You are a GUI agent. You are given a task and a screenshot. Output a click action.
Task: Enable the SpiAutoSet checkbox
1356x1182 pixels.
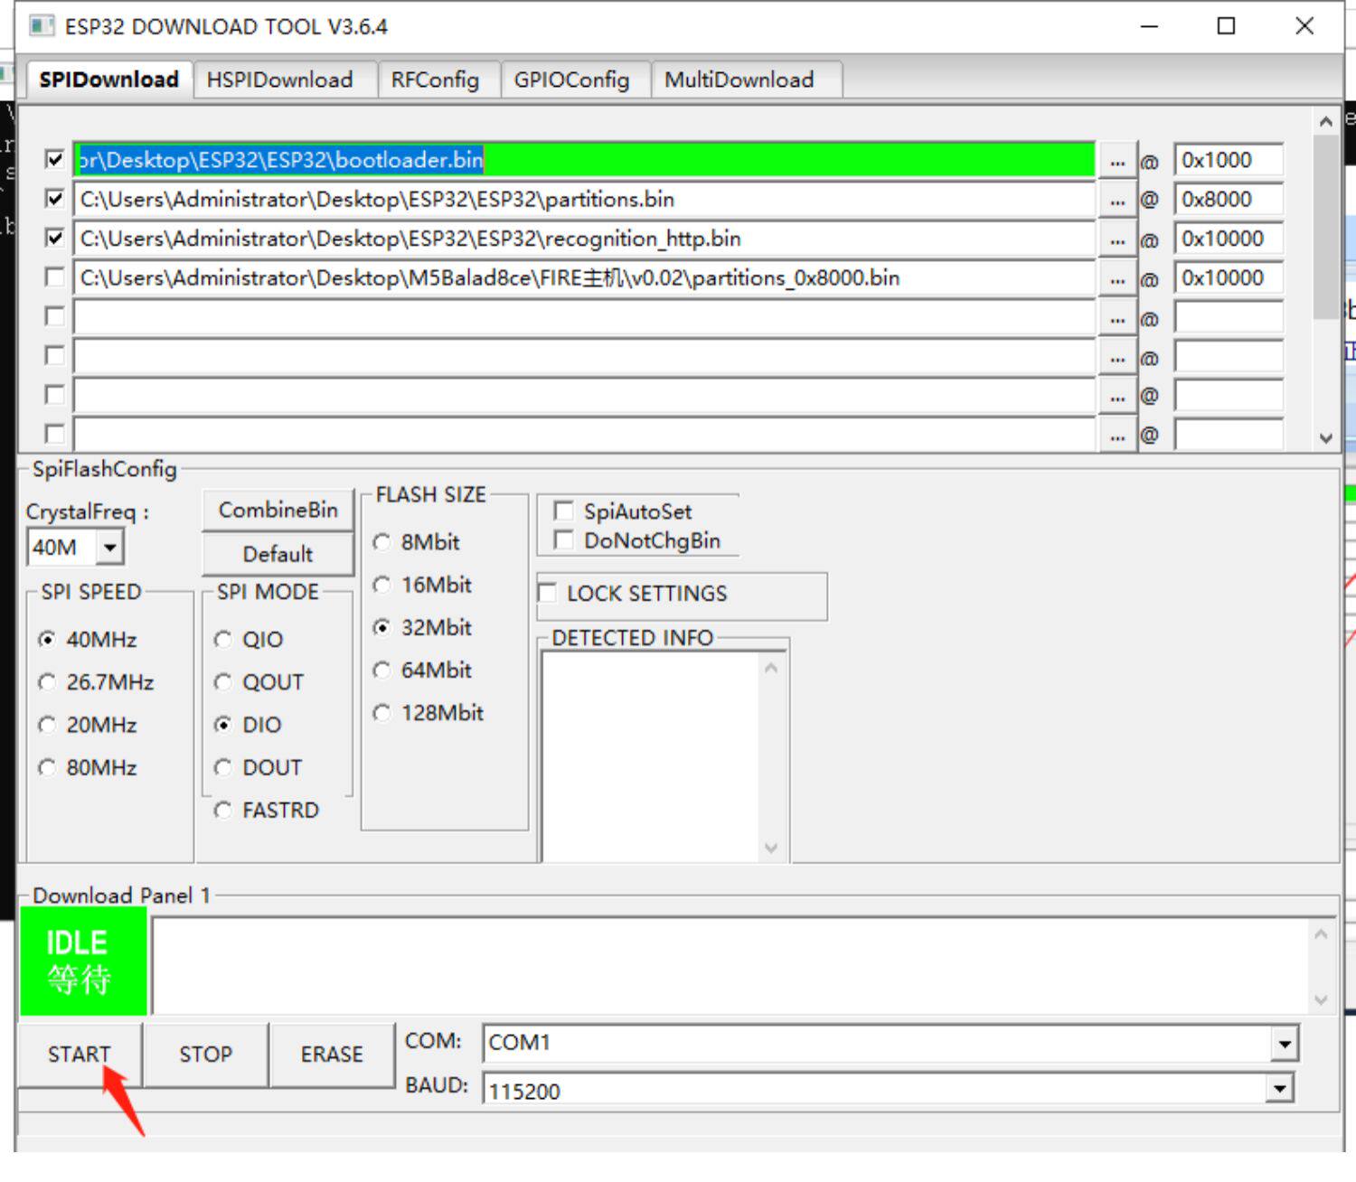click(563, 511)
